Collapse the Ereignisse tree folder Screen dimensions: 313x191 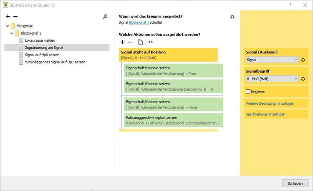[x=8, y=26]
